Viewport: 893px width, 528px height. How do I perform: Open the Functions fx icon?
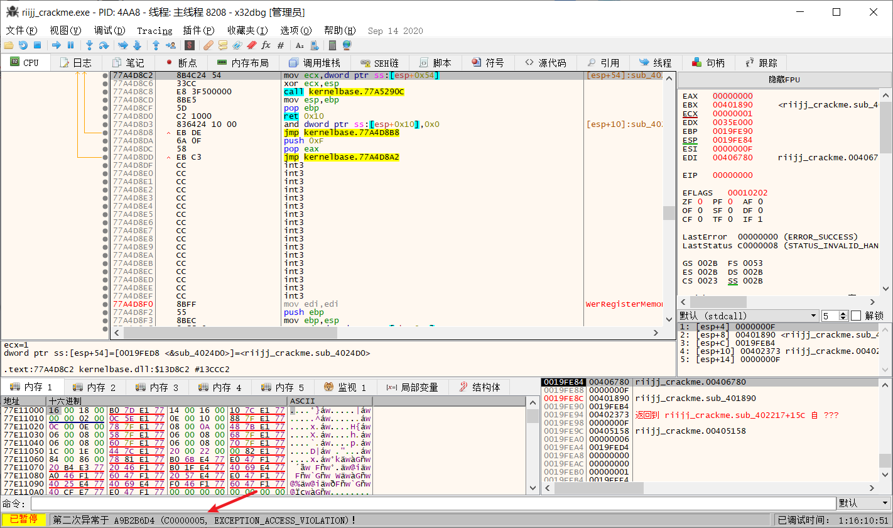(x=266, y=45)
